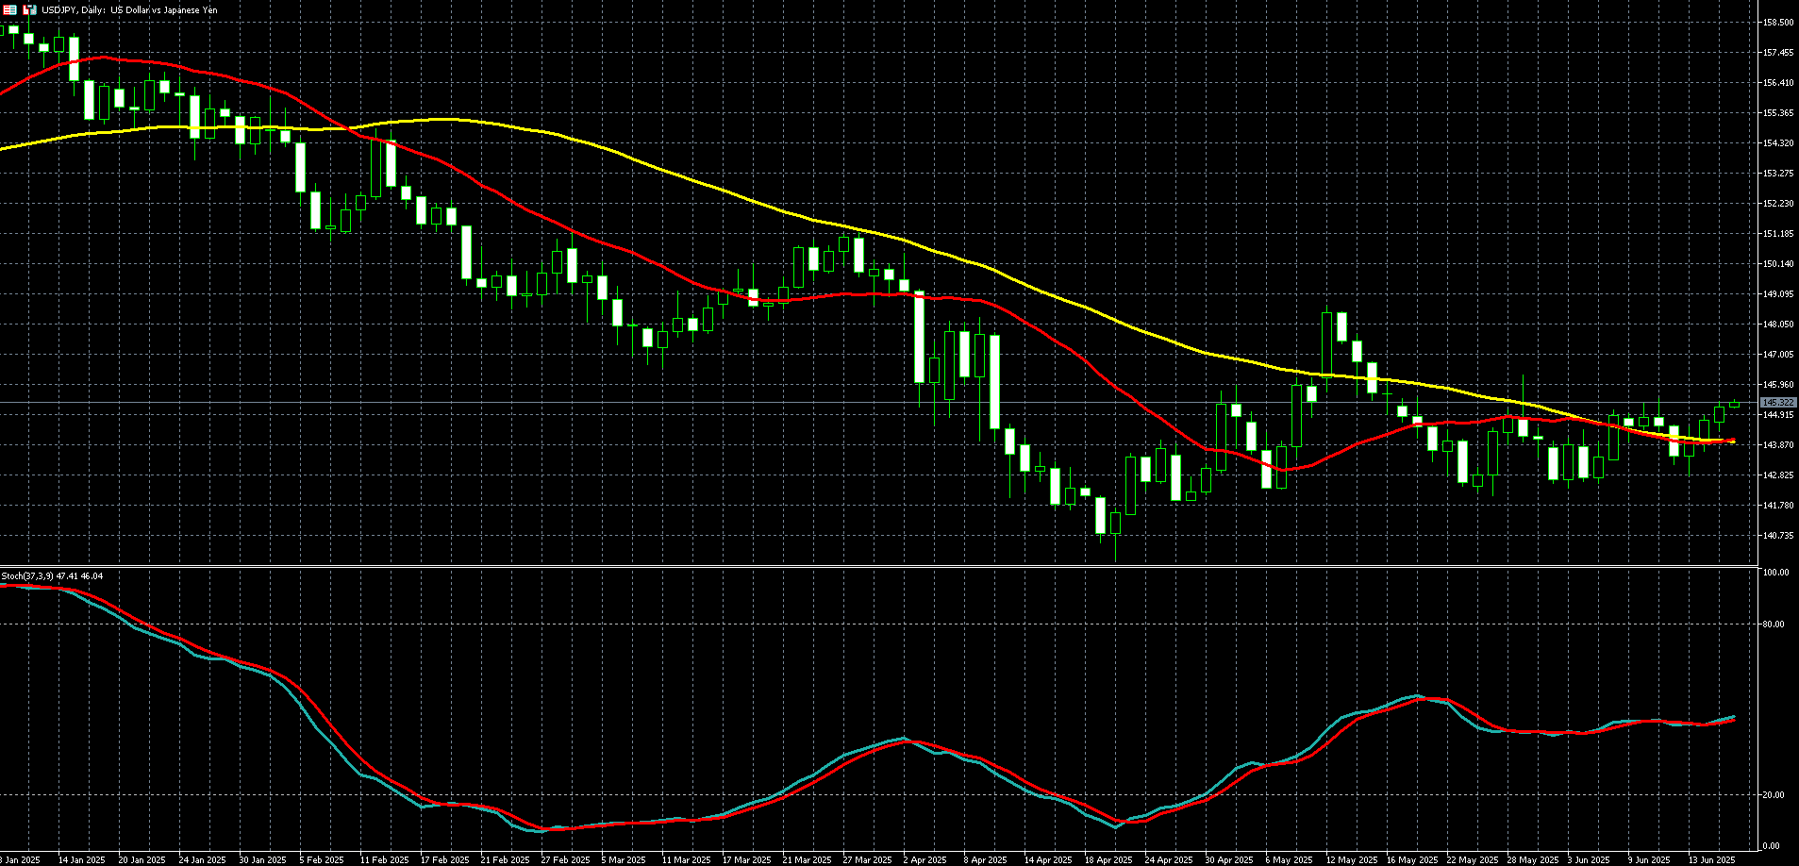This screenshot has height=866, width=1799.
Task: Select the '22 May 2025' date label
Action: point(1472,860)
